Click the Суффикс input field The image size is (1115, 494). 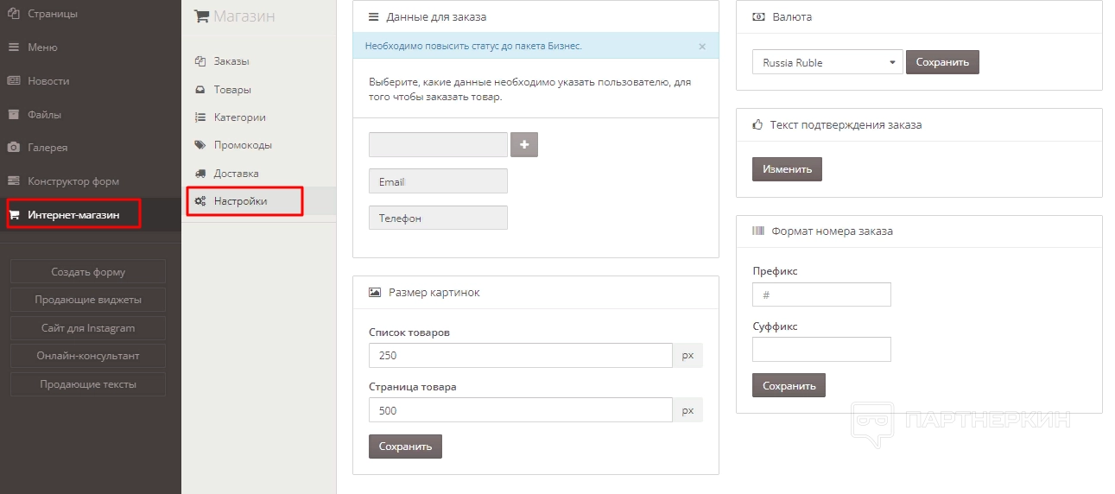[x=821, y=350]
